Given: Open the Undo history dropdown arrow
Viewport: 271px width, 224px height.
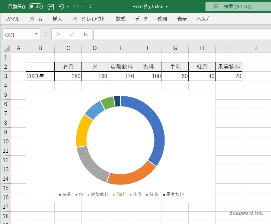Looking at the screenshot, I should pyautogui.click(x=68, y=7).
